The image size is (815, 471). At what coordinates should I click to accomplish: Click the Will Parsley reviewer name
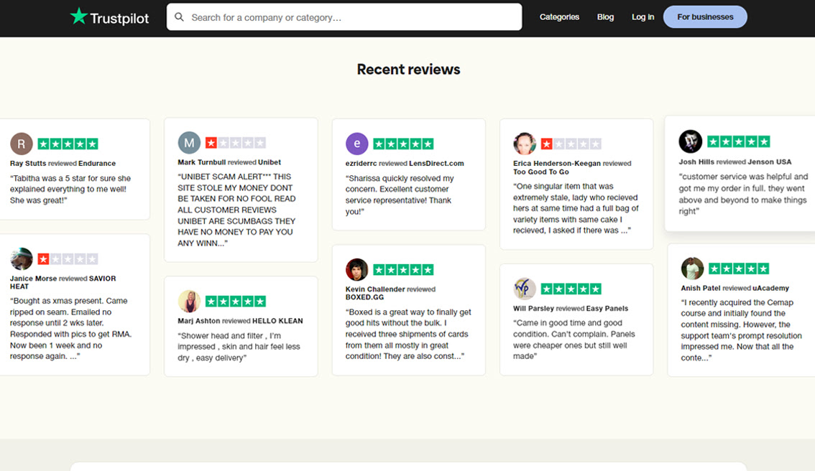[x=533, y=309]
